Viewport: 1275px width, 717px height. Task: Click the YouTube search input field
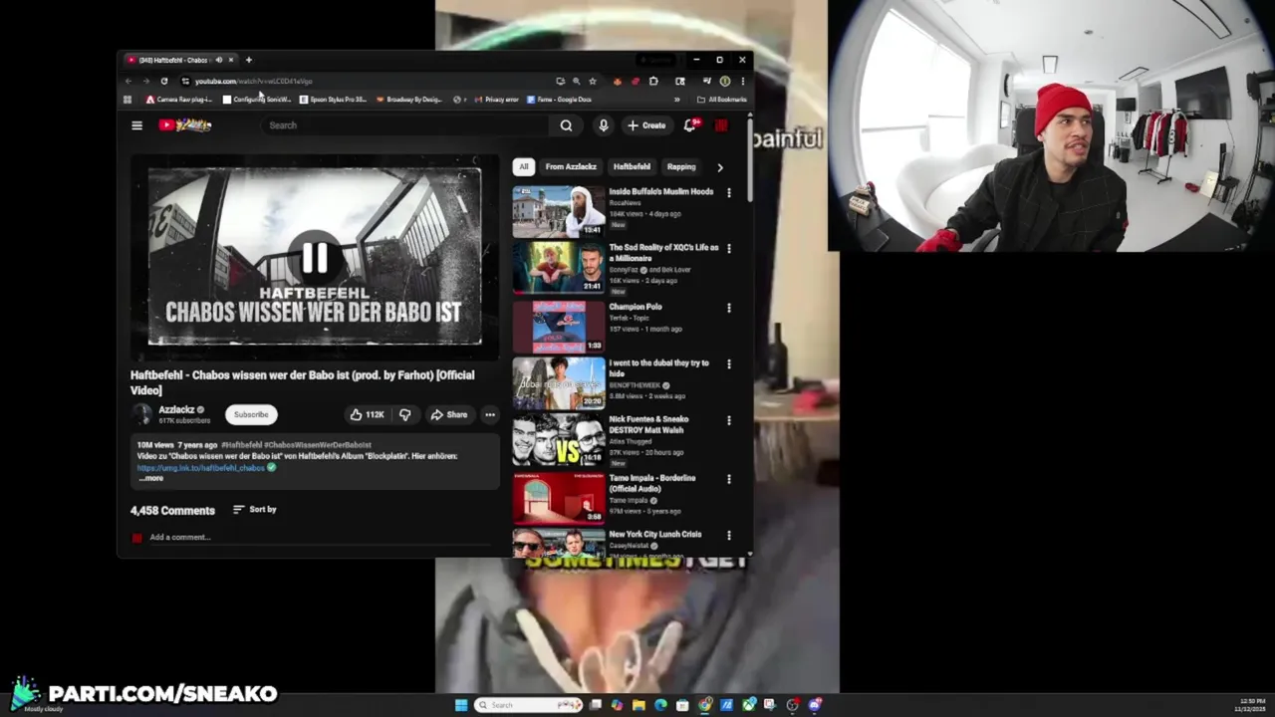[x=406, y=125]
